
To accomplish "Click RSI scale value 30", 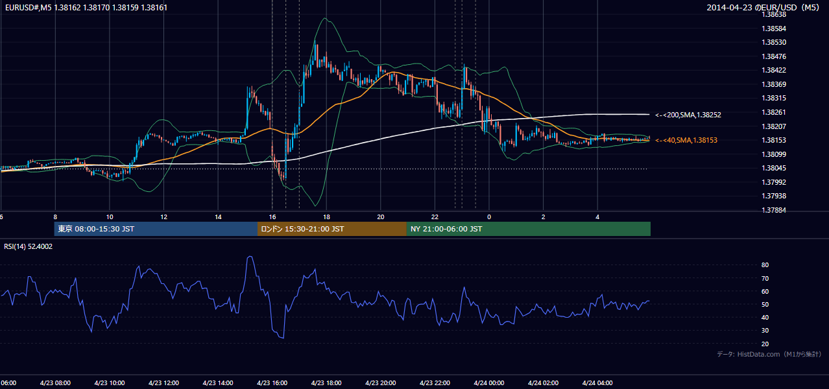I will [765, 331].
